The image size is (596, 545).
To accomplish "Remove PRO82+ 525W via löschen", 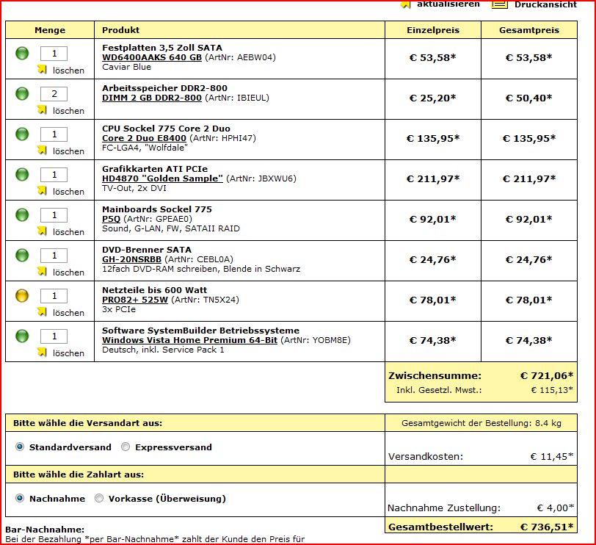I will (x=68, y=313).
